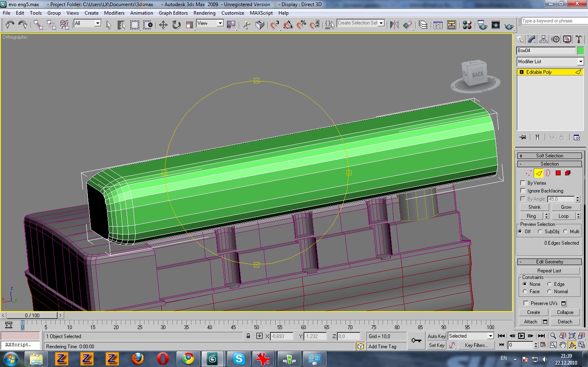Switch to Polygon sub-object mode
This screenshot has height=367, width=588.
[558, 173]
